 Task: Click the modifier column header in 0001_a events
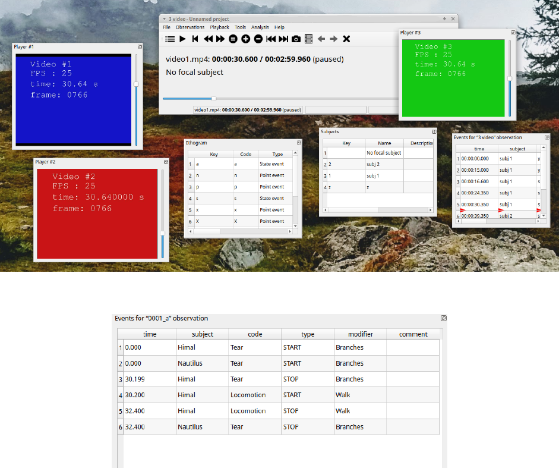(x=361, y=334)
